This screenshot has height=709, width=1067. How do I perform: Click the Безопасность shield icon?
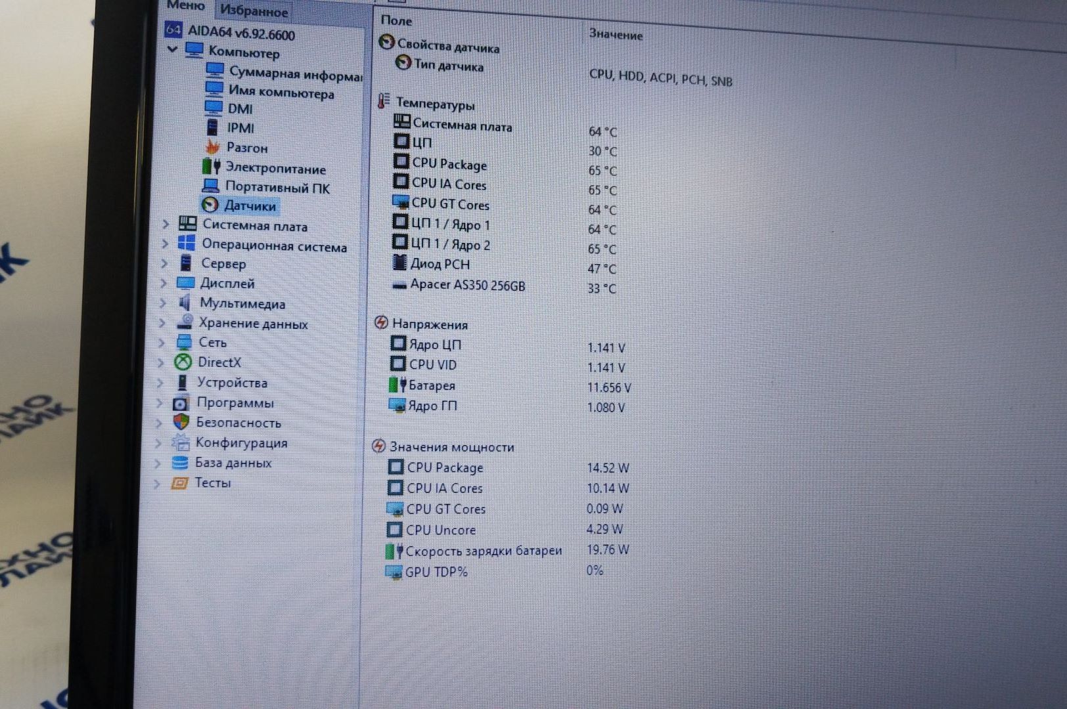tap(181, 422)
